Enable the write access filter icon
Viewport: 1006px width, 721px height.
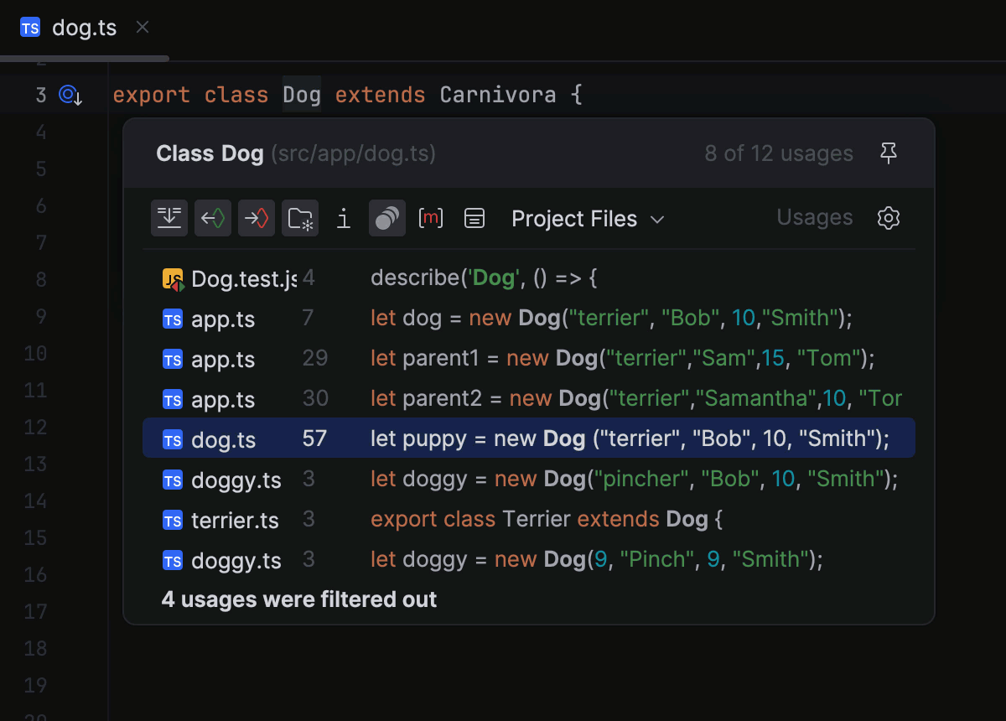click(x=257, y=218)
